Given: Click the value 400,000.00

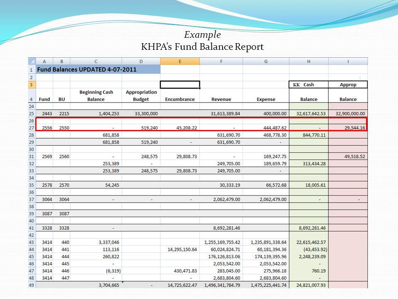Looking at the screenshot, I should pos(275,114).
